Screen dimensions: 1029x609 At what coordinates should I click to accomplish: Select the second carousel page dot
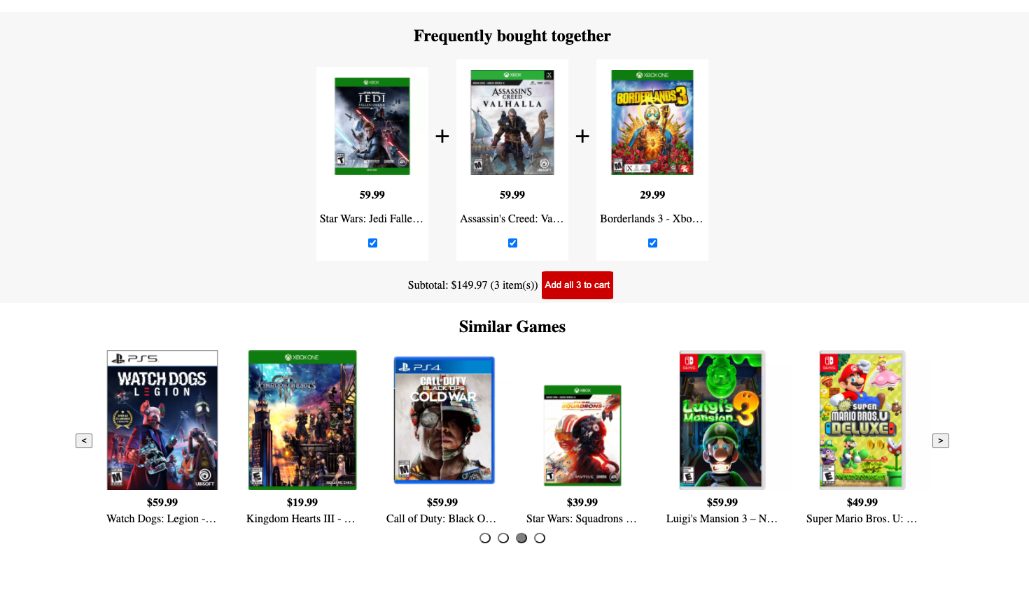pyautogui.click(x=503, y=538)
